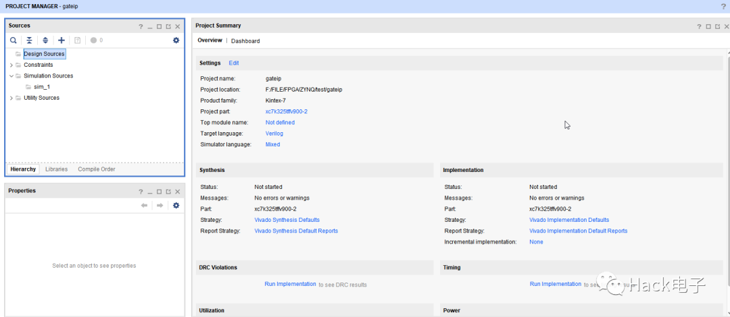Open Project Manager help question mark

(723, 6)
